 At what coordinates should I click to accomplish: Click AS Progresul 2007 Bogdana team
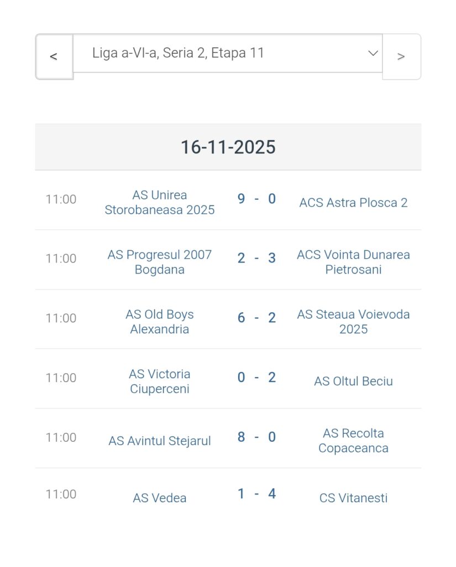click(160, 262)
